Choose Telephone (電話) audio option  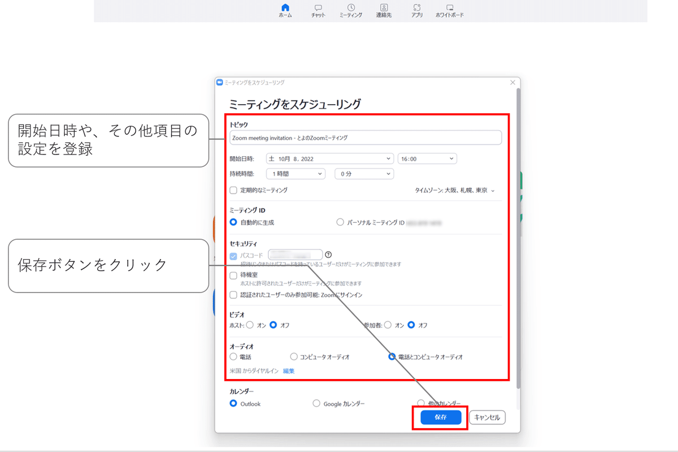coord(233,356)
